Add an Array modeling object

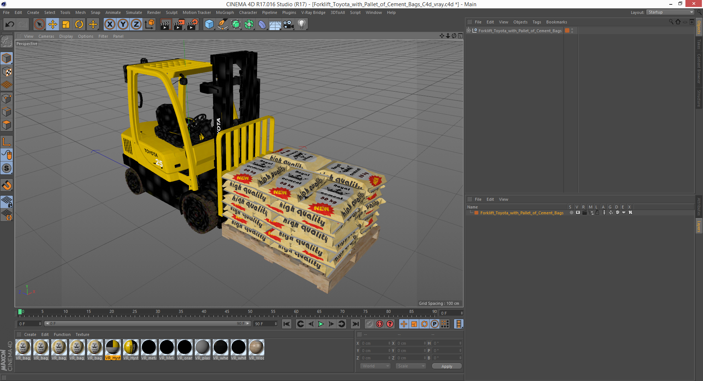click(x=249, y=25)
